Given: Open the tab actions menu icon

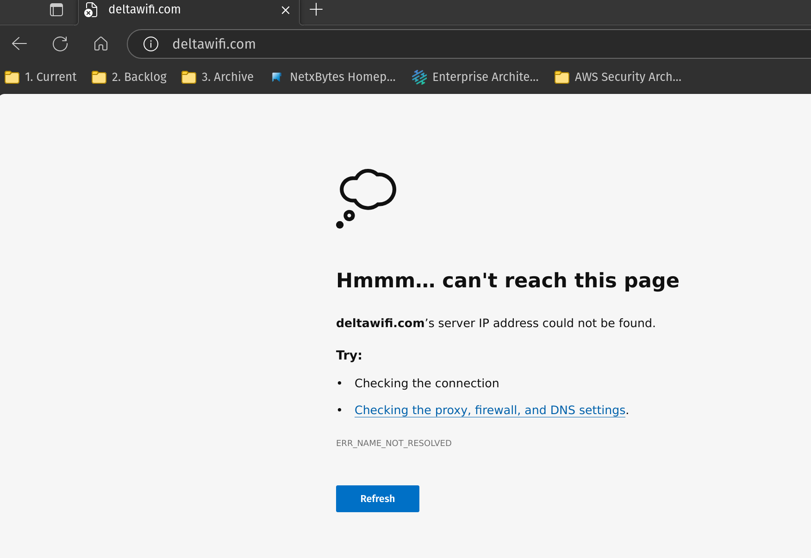Looking at the screenshot, I should (56, 10).
